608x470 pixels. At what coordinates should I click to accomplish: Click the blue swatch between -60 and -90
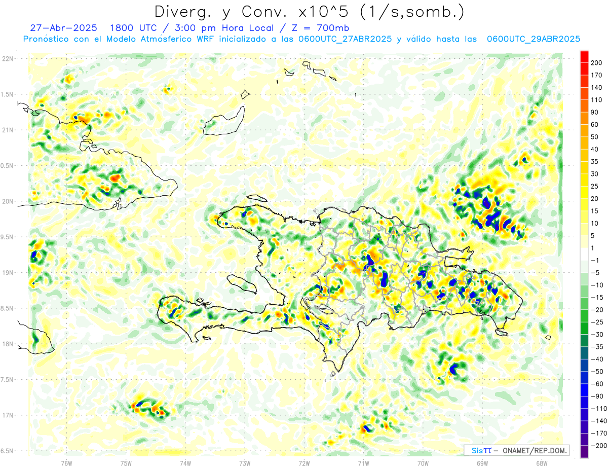(x=584, y=390)
